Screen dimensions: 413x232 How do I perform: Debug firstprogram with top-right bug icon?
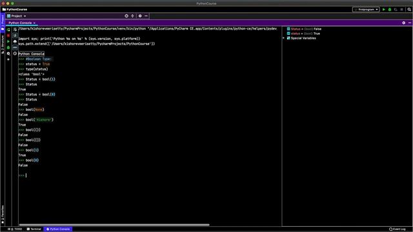pos(390,10)
